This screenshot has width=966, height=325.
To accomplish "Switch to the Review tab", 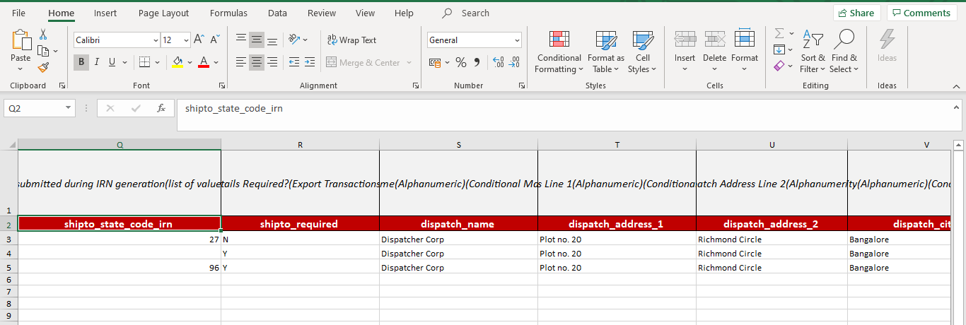I will tap(322, 13).
